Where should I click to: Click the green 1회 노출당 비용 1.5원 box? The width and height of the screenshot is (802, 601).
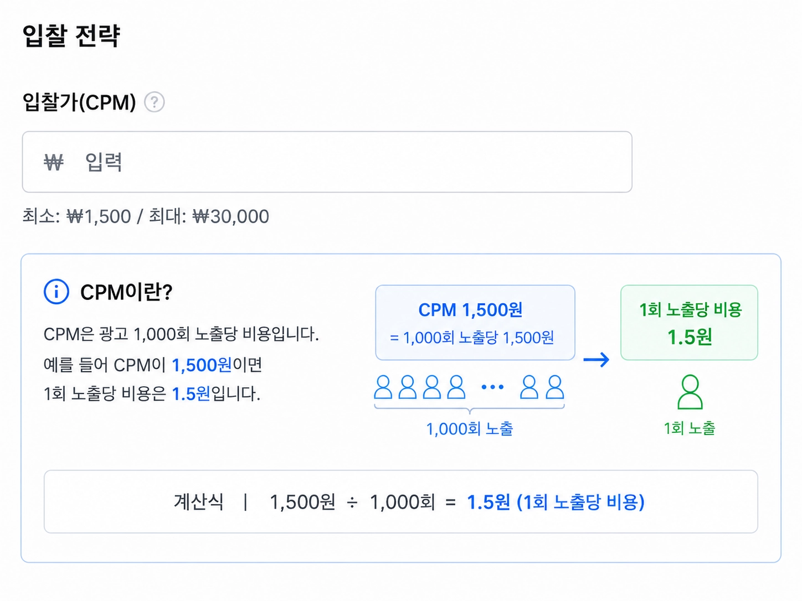[690, 323]
